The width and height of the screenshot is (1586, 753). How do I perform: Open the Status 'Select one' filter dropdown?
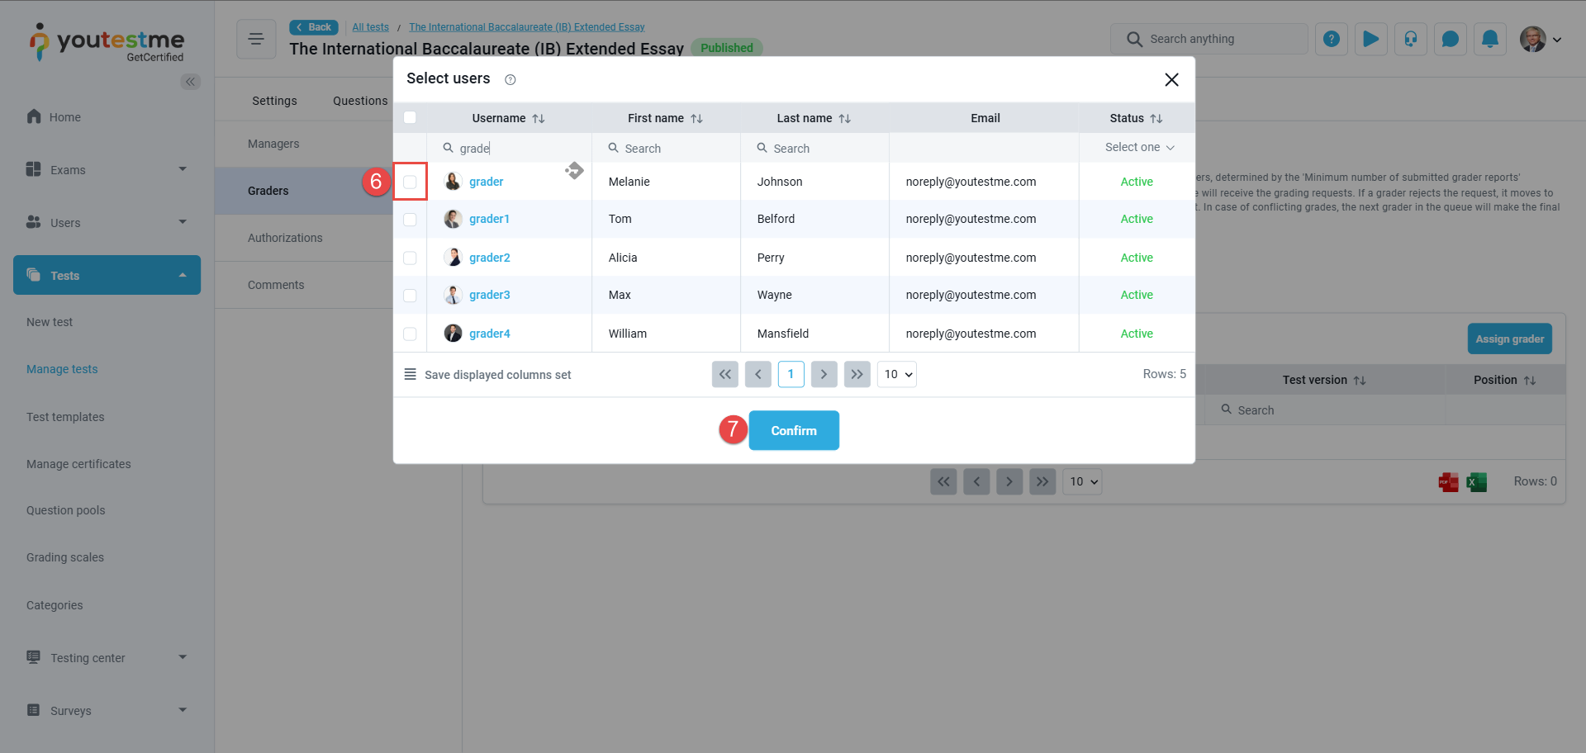coord(1138,147)
